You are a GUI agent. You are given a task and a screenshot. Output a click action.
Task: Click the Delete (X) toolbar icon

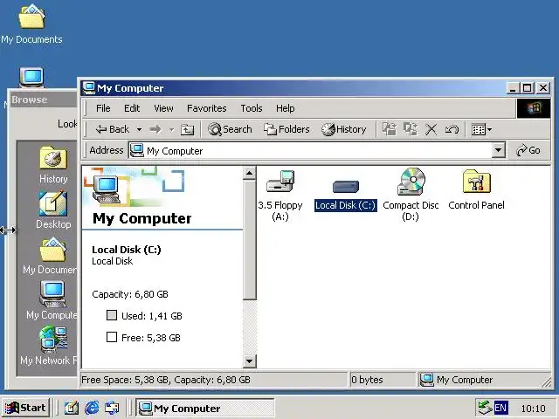pyautogui.click(x=431, y=129)
